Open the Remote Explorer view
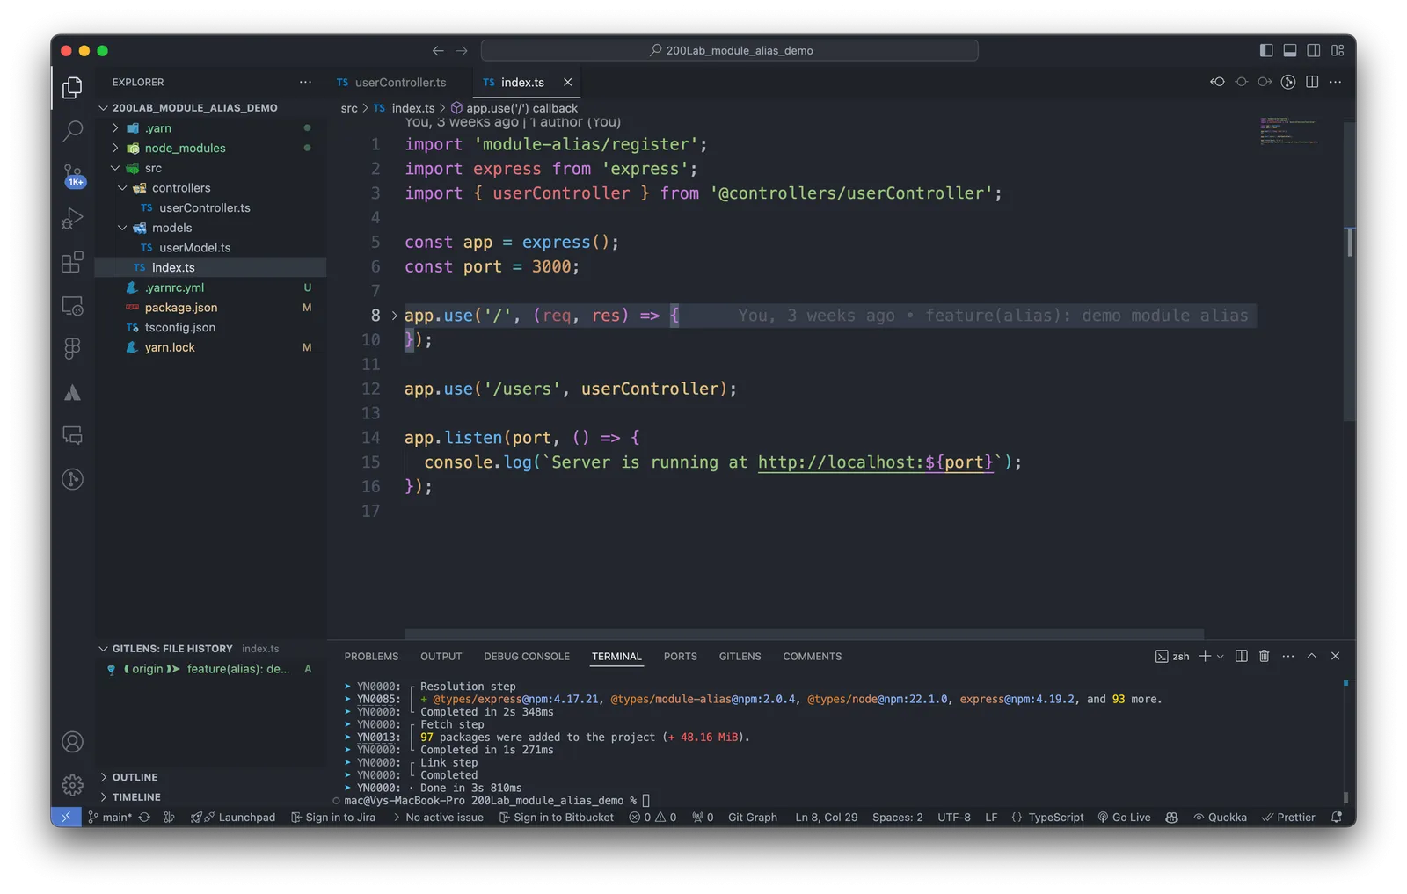The height and width of the screenshot is (894, 1407). tap(72, 305)
